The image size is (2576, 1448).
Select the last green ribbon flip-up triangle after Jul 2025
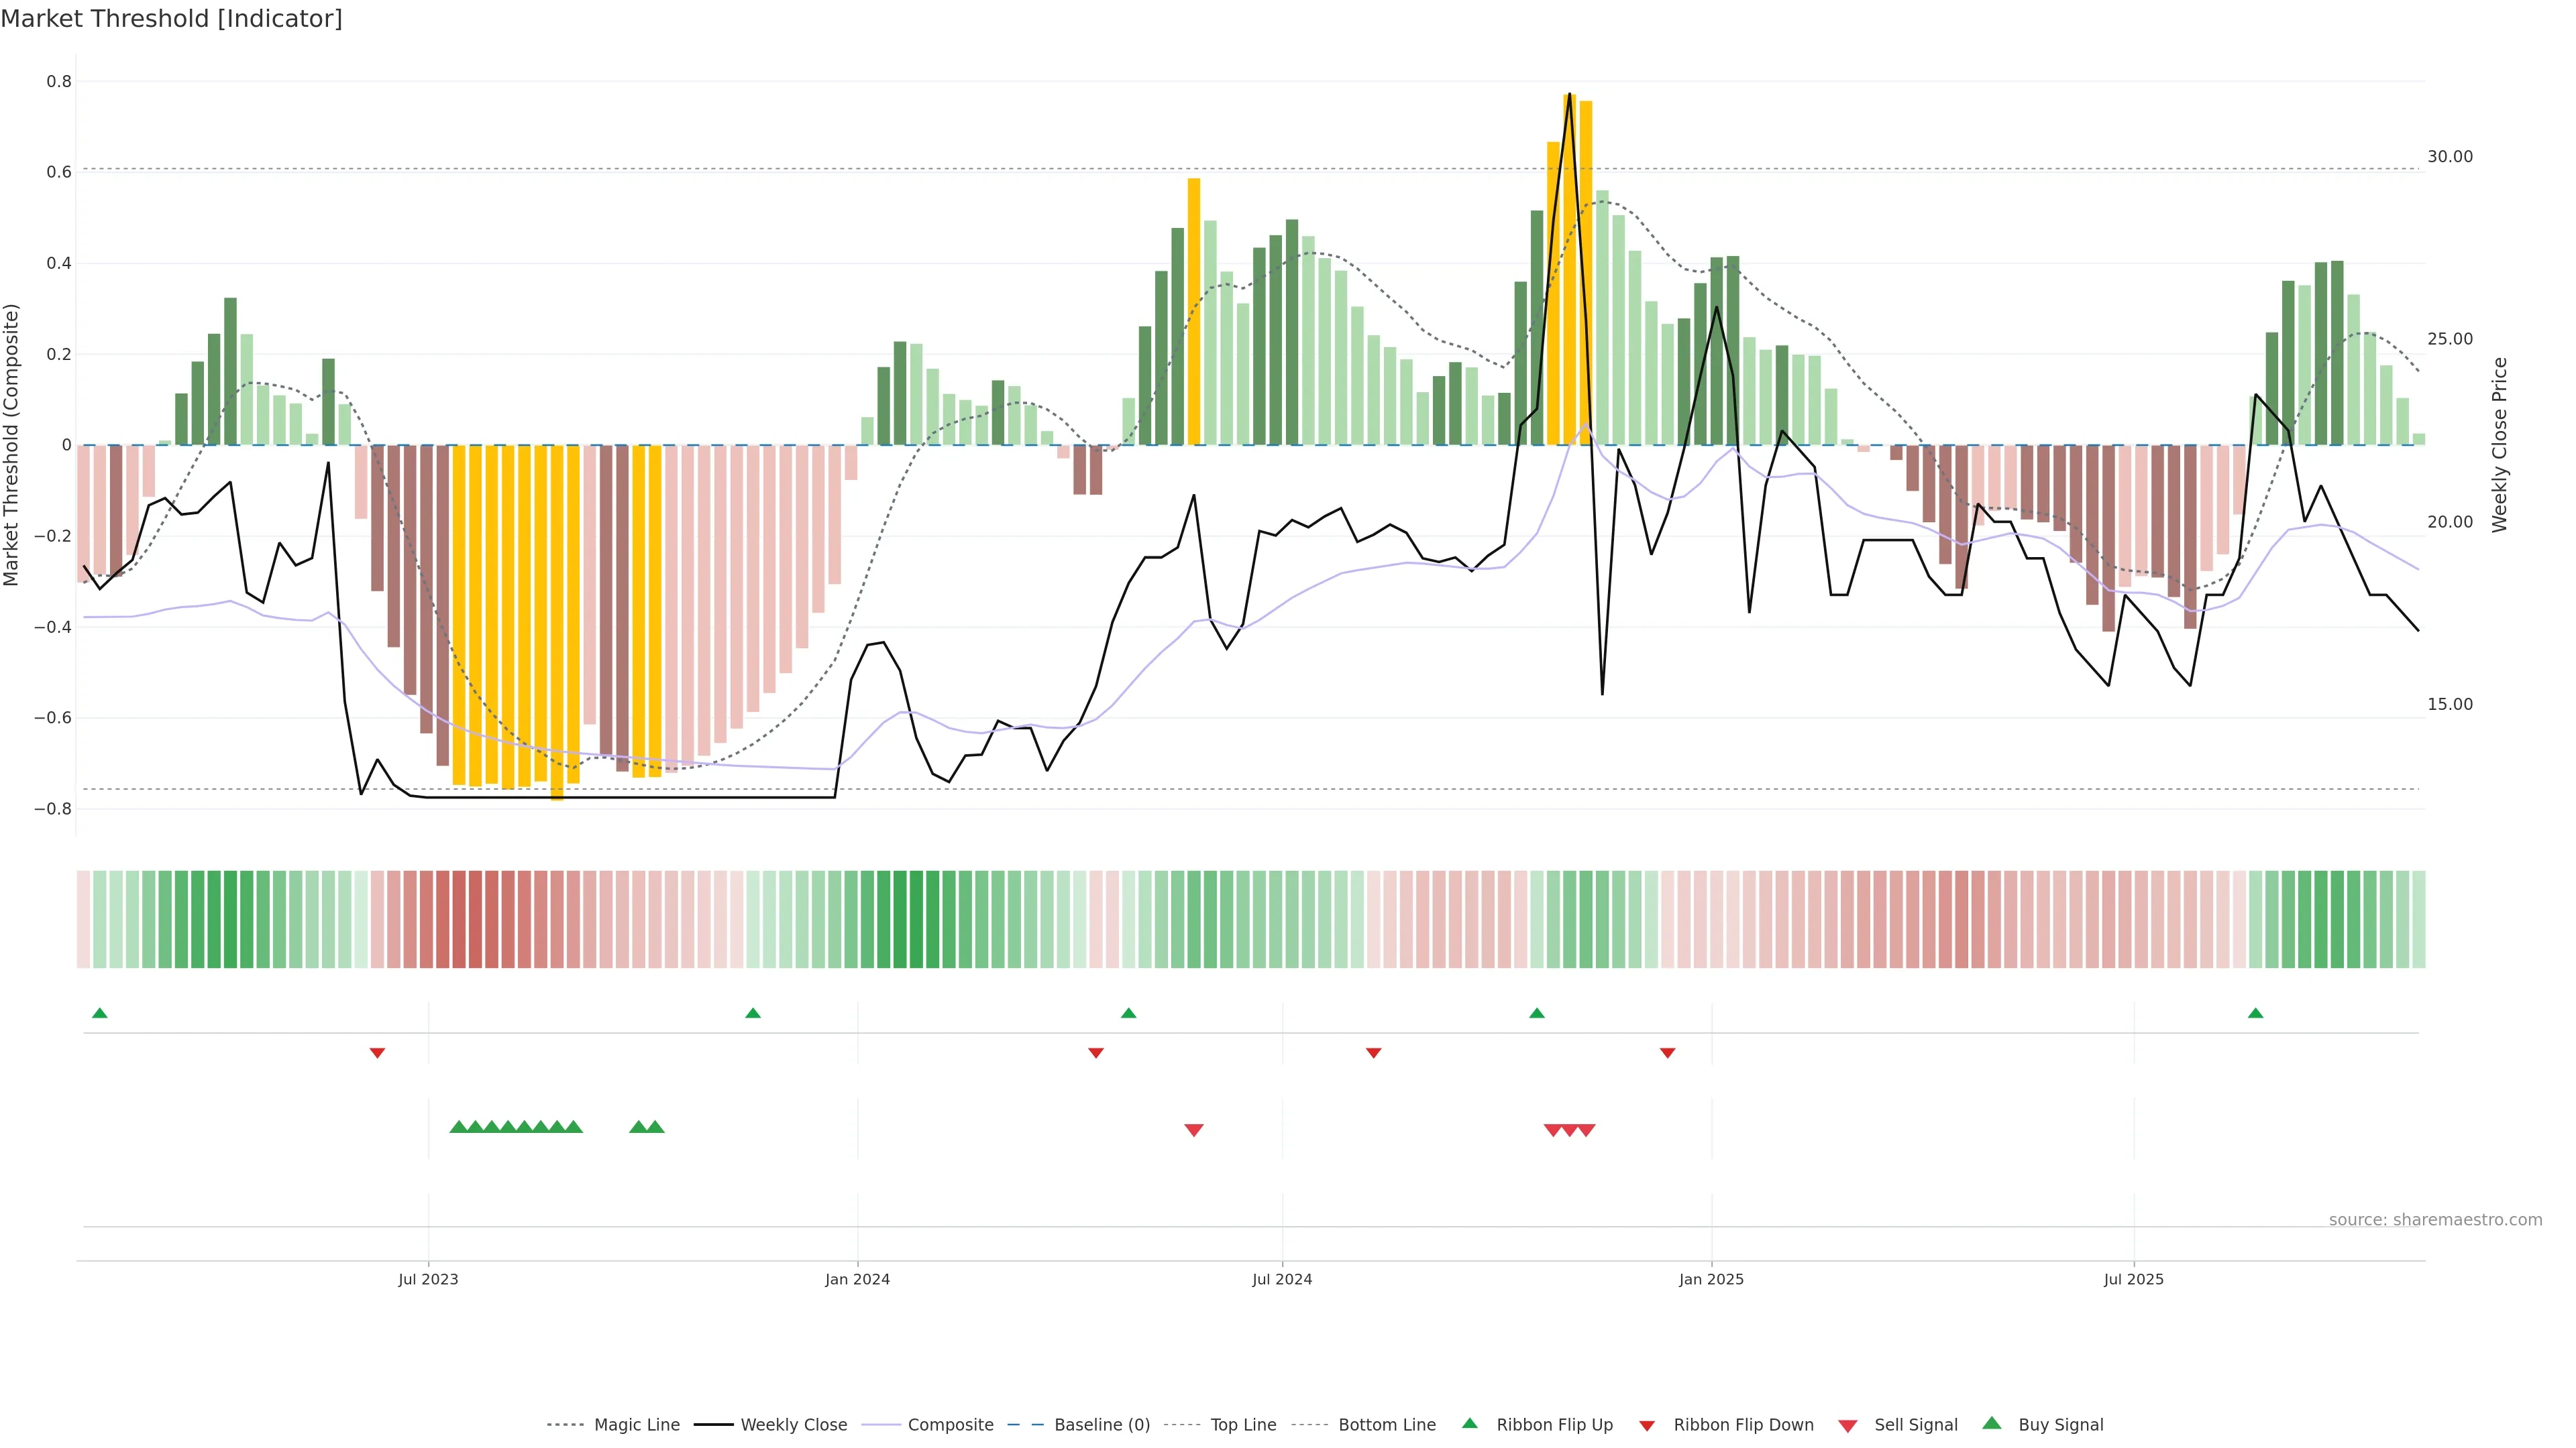point(2255,1014)
